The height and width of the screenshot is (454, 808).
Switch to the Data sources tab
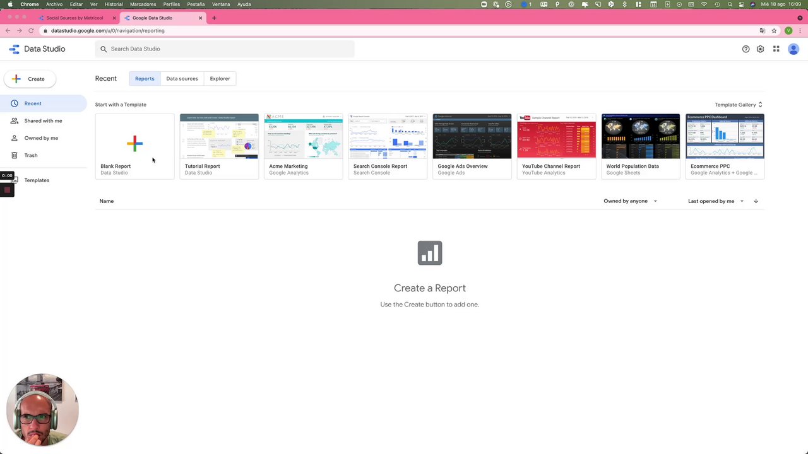182,79
